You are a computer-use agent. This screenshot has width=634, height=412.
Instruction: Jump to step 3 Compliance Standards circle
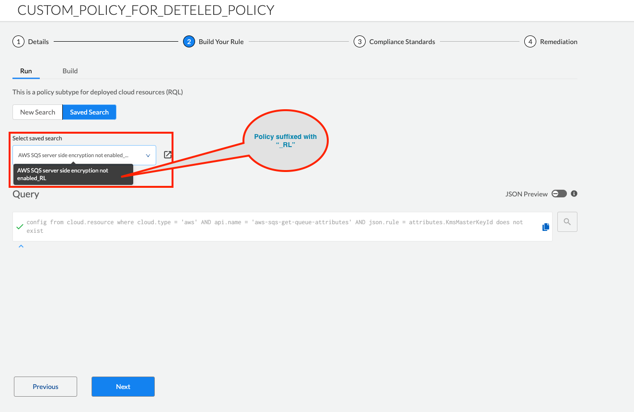coord(359,42)
